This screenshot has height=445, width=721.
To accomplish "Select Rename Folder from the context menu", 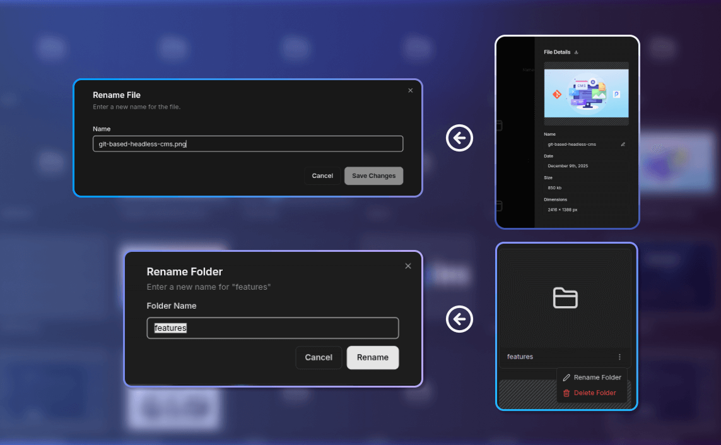I will pos(597,377).
